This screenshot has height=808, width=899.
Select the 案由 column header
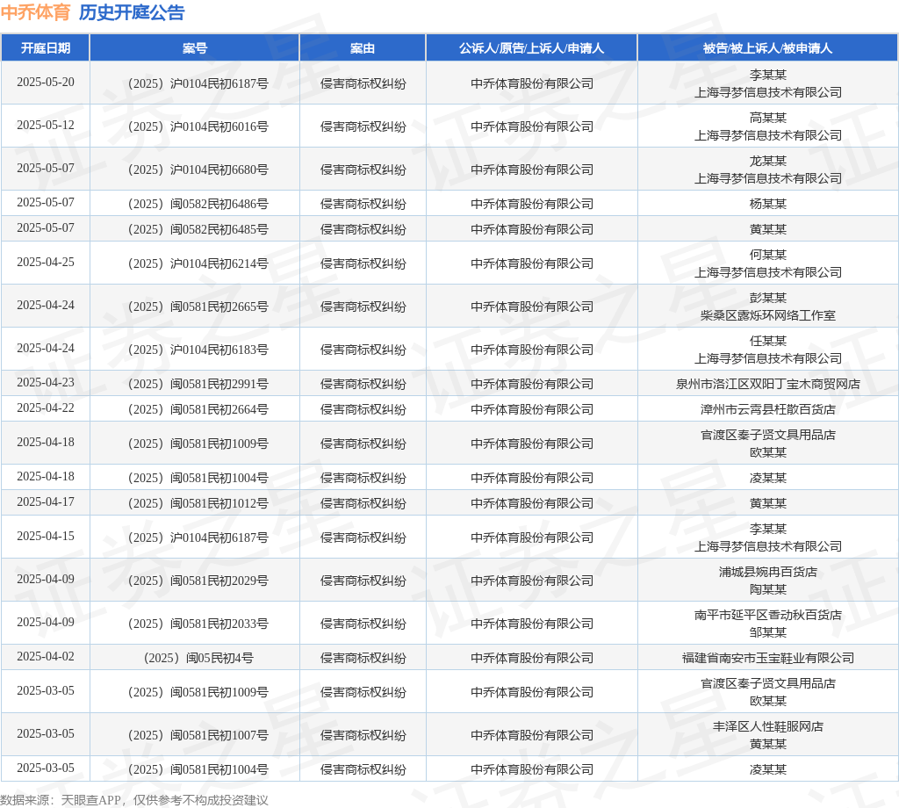point(363,48)
